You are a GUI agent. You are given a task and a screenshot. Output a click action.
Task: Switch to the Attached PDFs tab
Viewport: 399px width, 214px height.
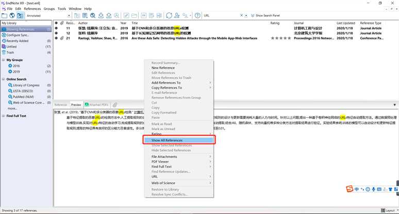click(96, 104)
